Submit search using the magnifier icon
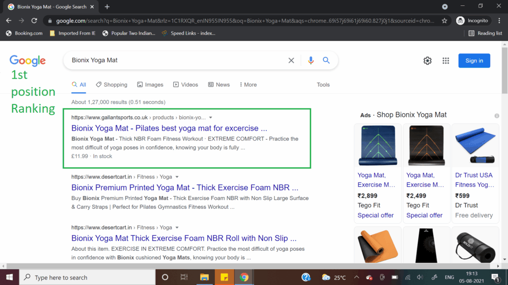 [x=326, y=60]
